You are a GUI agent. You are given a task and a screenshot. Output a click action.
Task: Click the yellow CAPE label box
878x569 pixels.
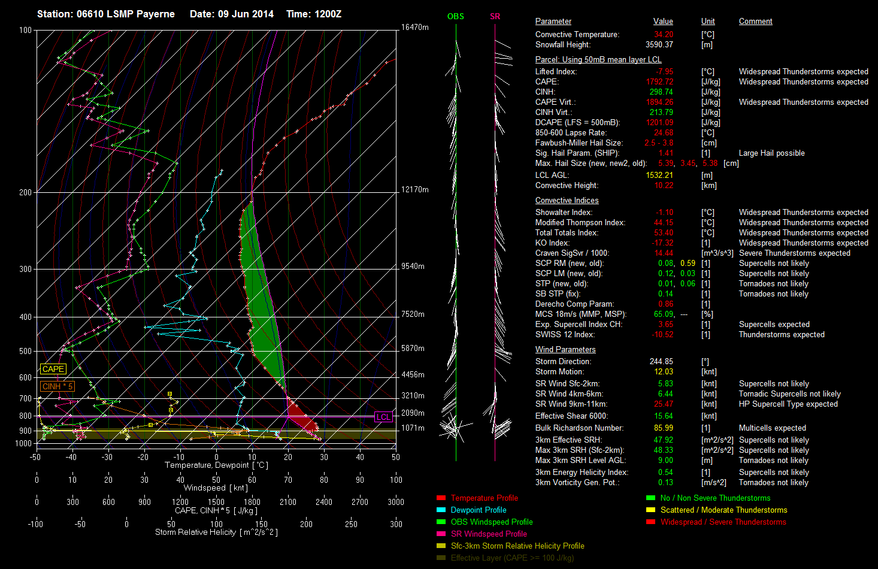53,370
